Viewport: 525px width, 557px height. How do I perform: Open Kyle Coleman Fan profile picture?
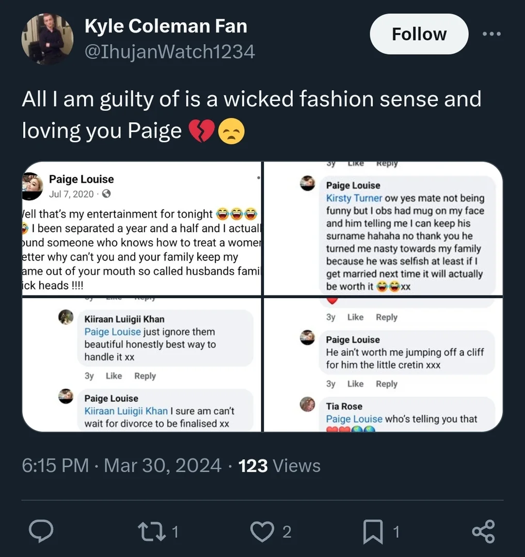pyautogui.click(x=47, y=39)
